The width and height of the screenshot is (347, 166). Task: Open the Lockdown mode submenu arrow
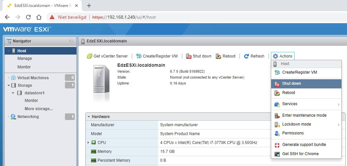pyautogui.click(x=339, y=125)
